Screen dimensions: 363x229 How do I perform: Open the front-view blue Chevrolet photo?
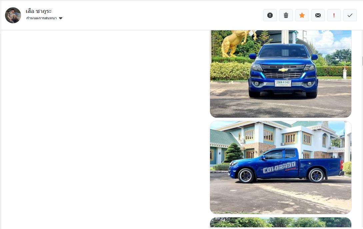(281, 74)
